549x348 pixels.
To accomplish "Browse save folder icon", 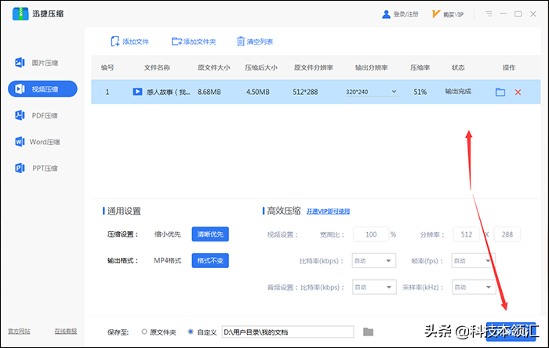I will point(368,332).
